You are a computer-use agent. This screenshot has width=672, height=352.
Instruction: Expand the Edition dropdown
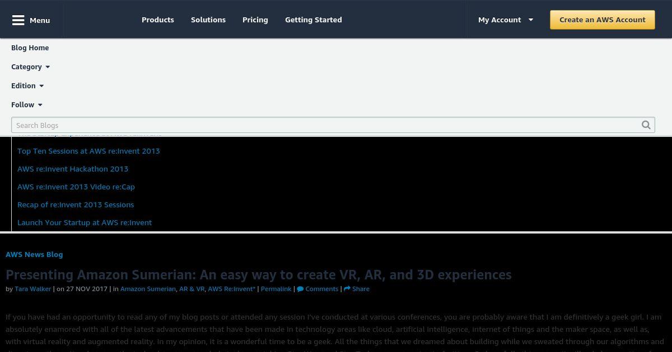coord(27,85)
